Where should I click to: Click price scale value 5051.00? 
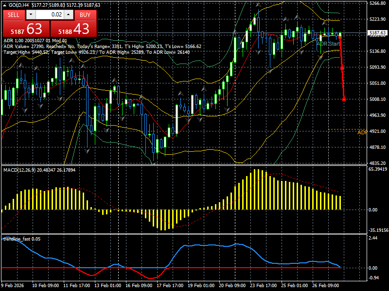(377, 83)
